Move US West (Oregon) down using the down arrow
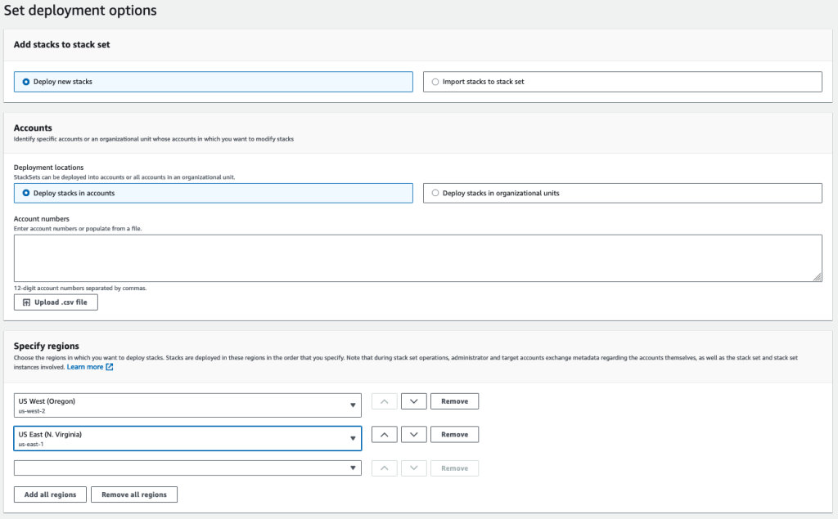Image resolution: width=838 pixels, height=519 pixels. pos(413,400)
